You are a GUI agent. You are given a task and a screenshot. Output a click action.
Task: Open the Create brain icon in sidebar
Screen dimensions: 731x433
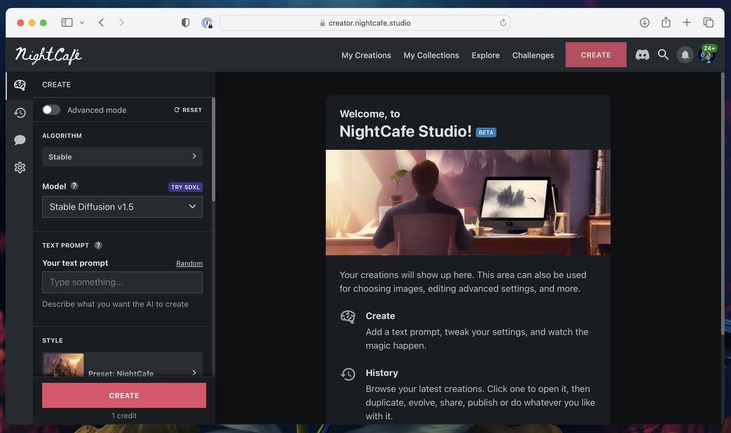(20, 85)
